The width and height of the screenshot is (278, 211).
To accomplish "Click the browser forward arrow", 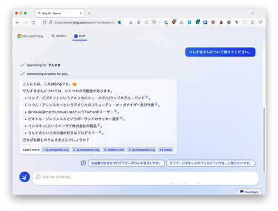I will click(26, 22).
